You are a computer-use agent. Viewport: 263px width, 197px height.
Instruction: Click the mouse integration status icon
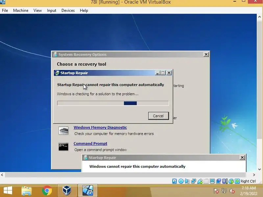(x=231, y=181)
